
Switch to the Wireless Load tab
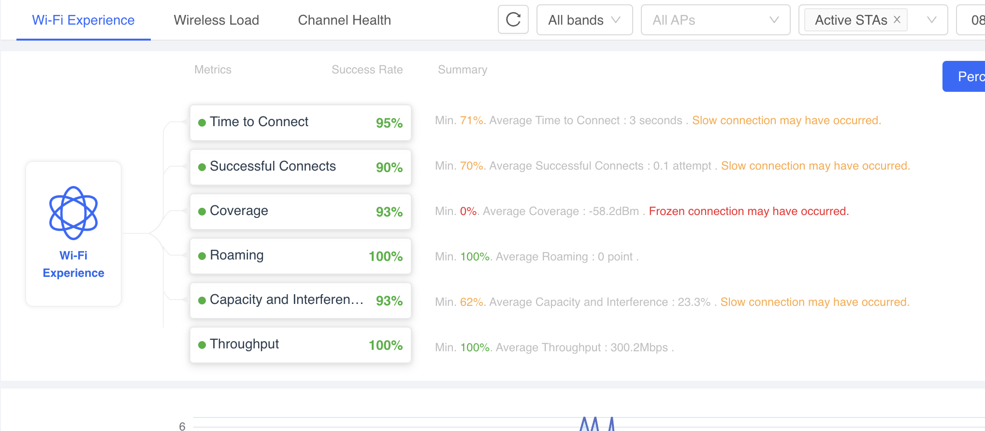[x=217, y=20]
